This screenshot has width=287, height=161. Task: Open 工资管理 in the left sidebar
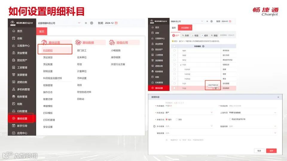(22, 68)
